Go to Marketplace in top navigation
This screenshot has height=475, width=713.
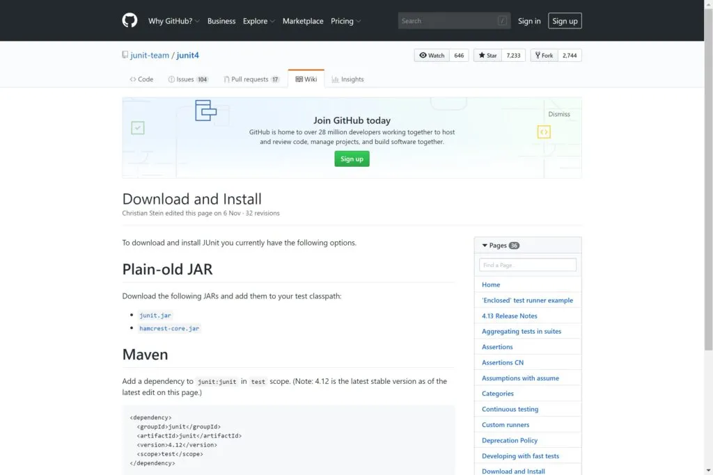click(x=303, y=21)
